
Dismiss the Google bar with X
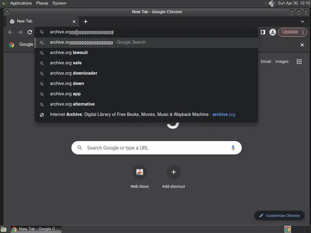(302, 45)
